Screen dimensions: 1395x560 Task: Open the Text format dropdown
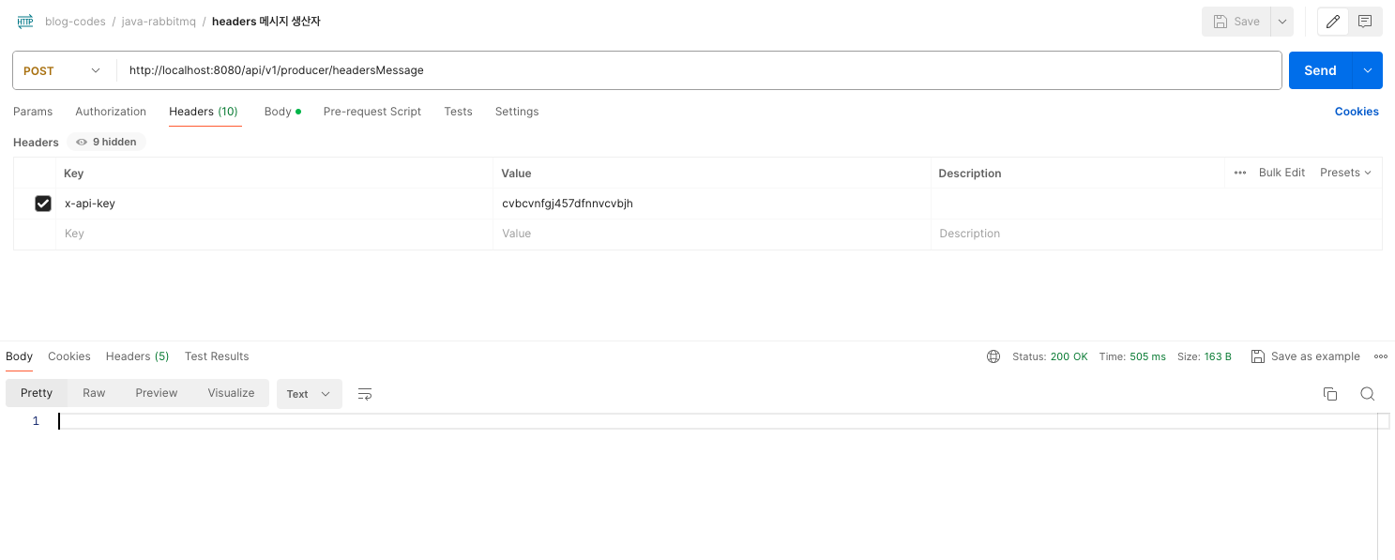coord(310,394)
